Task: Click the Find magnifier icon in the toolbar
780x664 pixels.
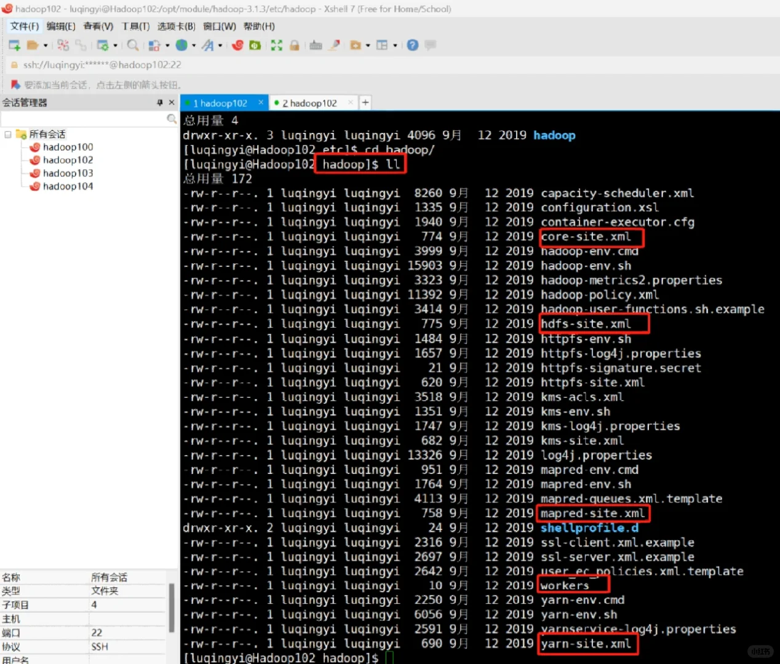Action: click(x=132, y=45)
